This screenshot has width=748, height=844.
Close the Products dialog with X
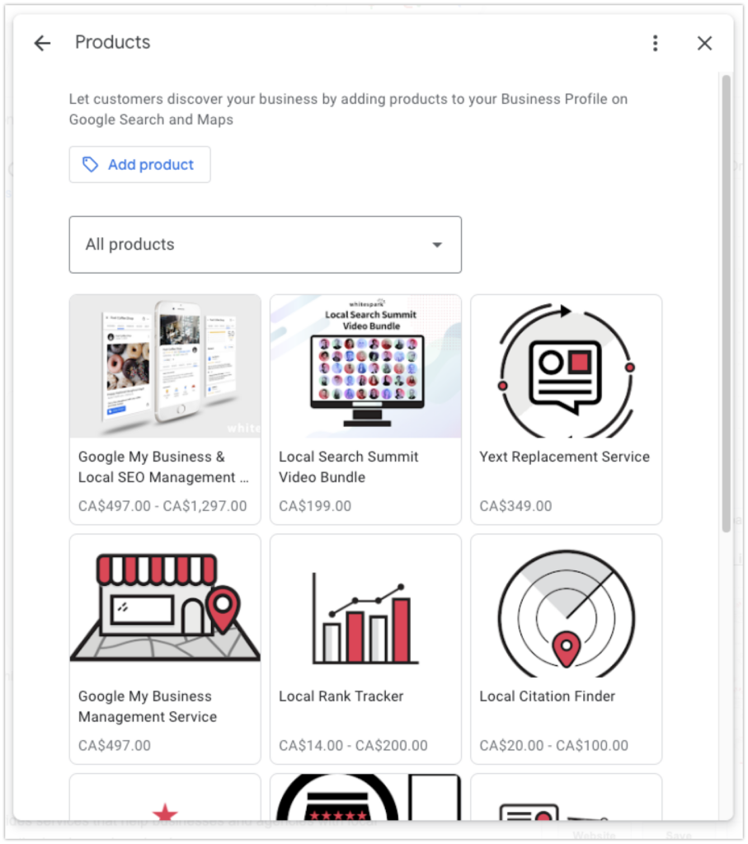pyautogui.click(x=704, y=43)
